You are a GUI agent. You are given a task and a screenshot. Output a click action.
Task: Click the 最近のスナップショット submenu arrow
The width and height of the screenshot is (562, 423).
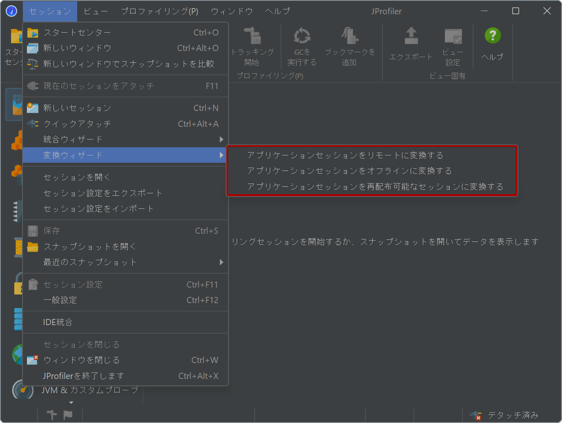[x=222, y=262]
